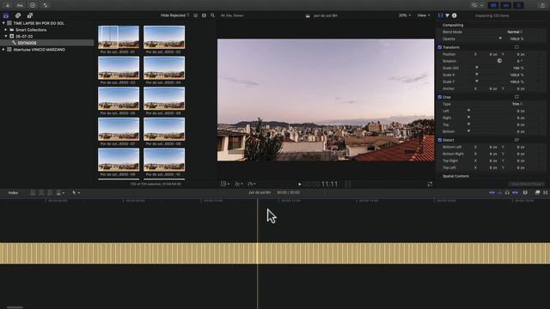Click the Import Media arrow icon

click(x=8, y=5)
